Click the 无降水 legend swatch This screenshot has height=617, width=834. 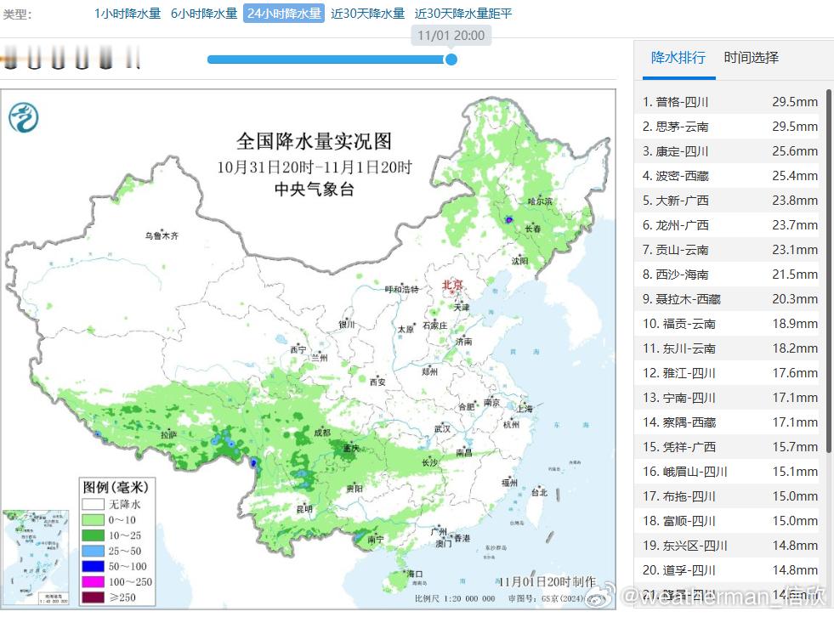click(x=94, y=503)
